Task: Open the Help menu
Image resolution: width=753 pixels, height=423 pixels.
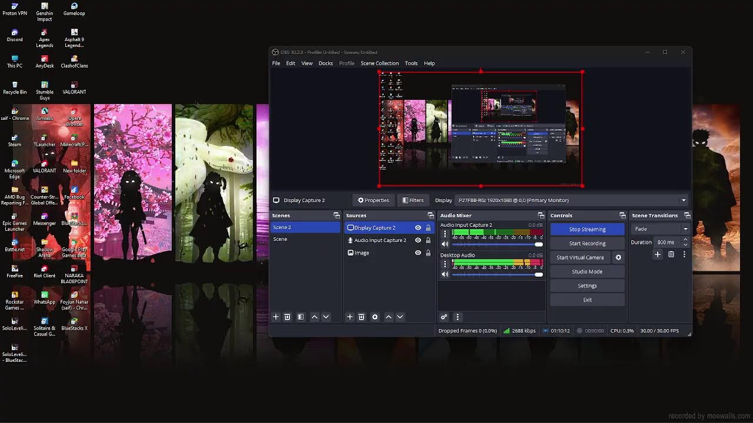Action: pos(429,63)
